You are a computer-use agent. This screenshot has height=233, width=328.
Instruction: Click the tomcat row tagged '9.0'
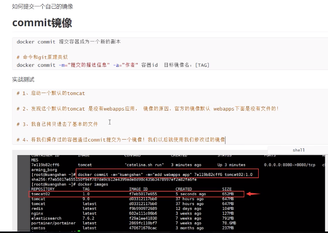tap(132, 199)
